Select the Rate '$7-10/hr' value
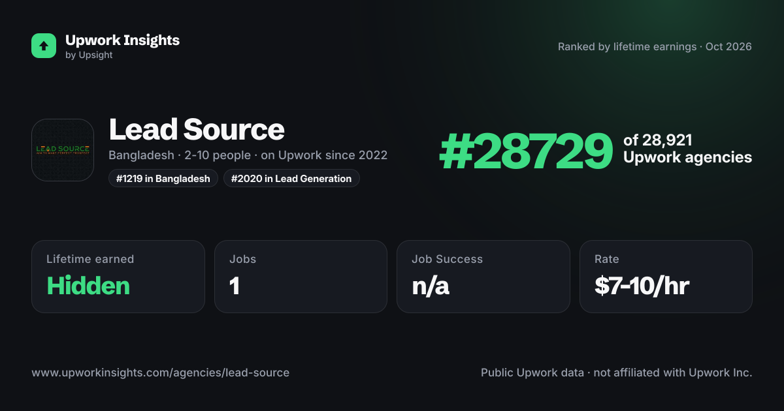Screen dimensions: 784x411 tap(642, 286)
